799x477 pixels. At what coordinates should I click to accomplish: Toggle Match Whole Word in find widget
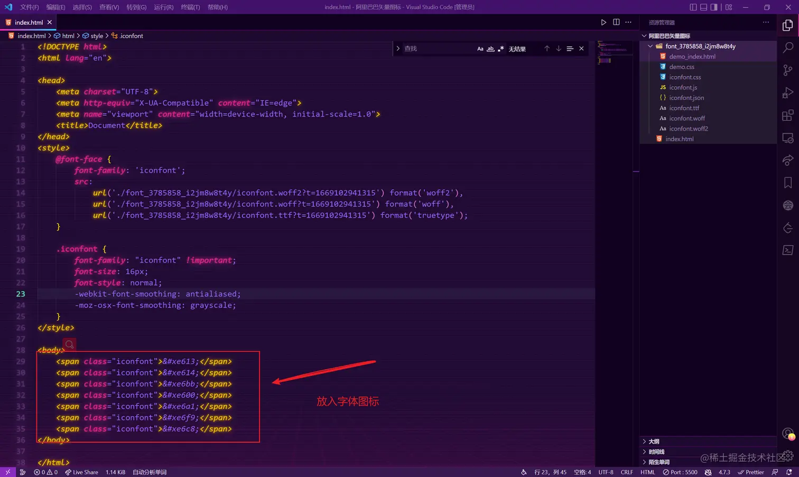tap(490, 49)
